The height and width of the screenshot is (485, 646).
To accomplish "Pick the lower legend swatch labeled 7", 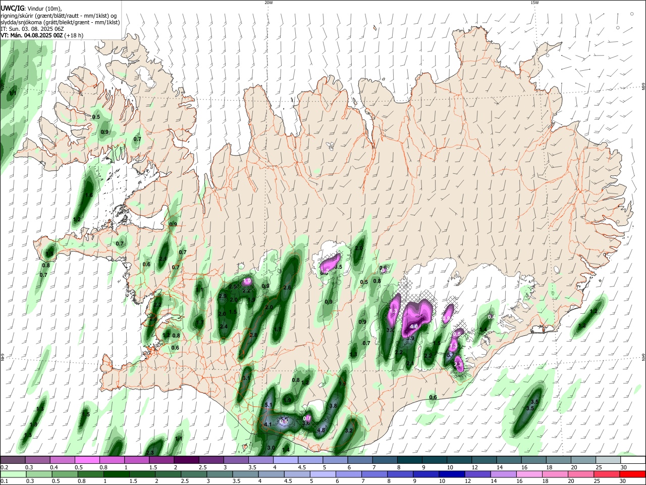I will tap(374, 474).
